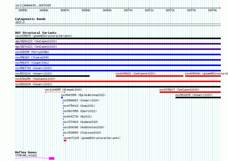Select nsv4754019 (Quan2021) label
This screenshot has width=228, height=161.
click(x=79, y=106)
